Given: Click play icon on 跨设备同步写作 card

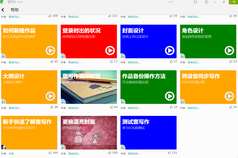Looking at the screenshot, I should 229,96.
